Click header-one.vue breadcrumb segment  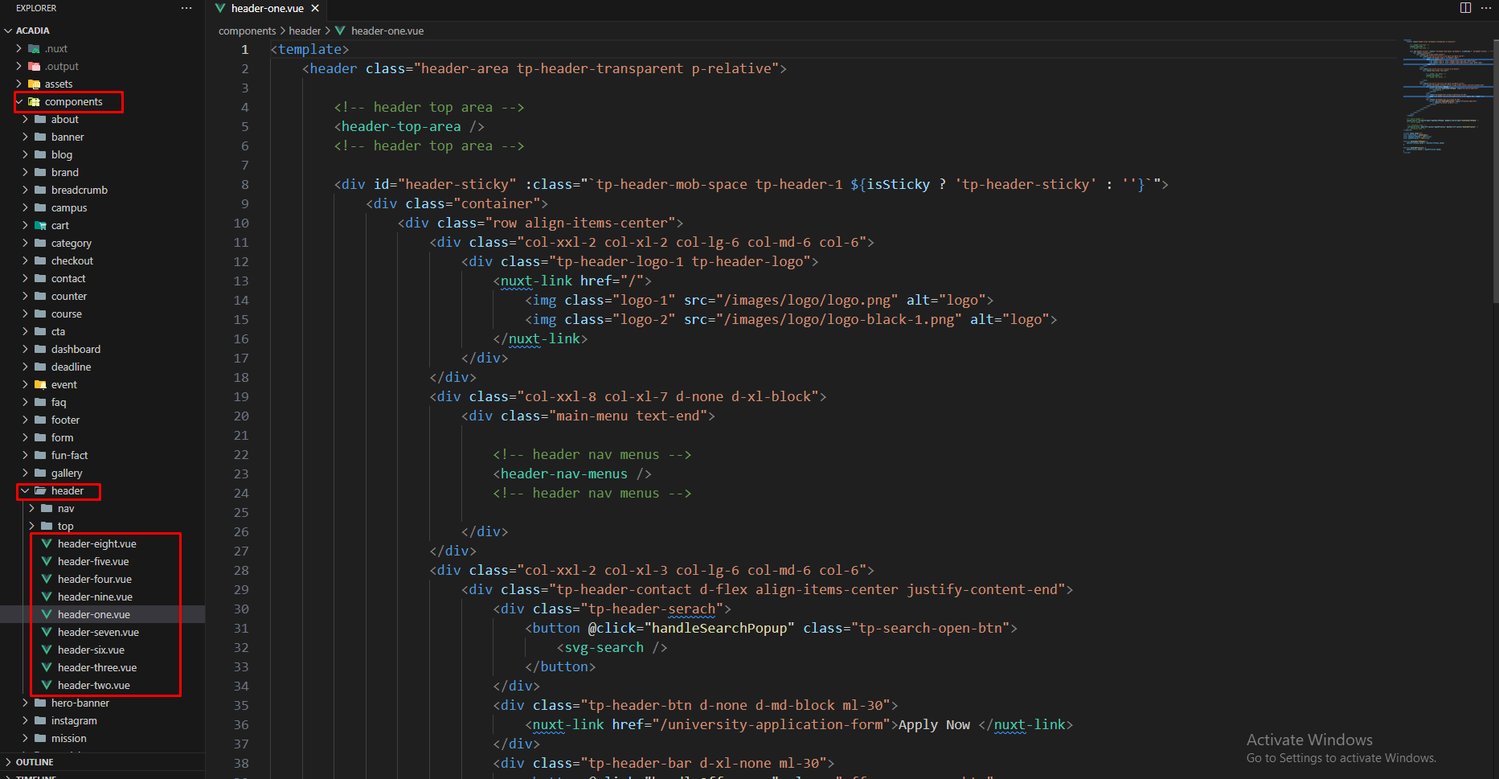point(387,31)
